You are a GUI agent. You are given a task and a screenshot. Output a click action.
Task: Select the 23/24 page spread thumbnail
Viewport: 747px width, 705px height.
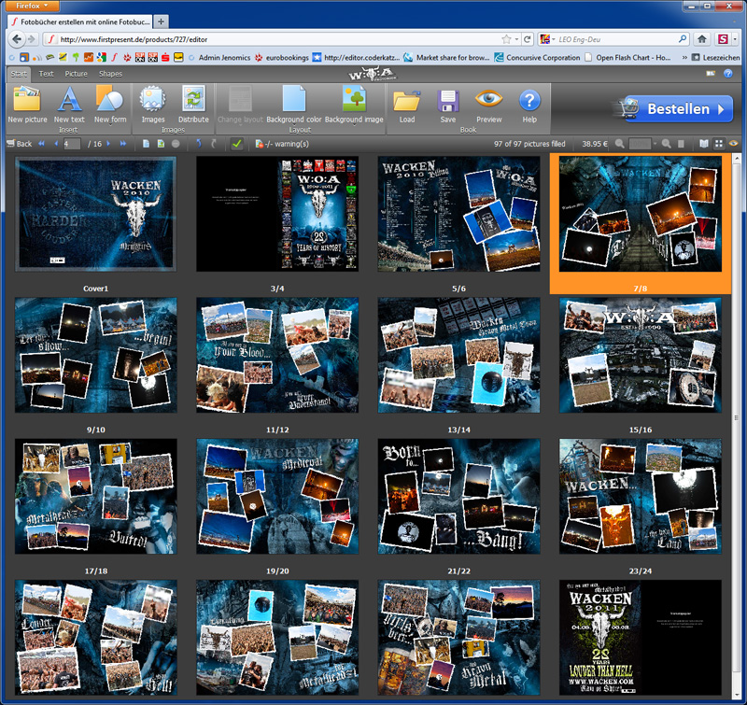coord(641,496)
